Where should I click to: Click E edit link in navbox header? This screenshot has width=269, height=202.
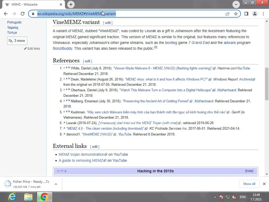(65, 171)
